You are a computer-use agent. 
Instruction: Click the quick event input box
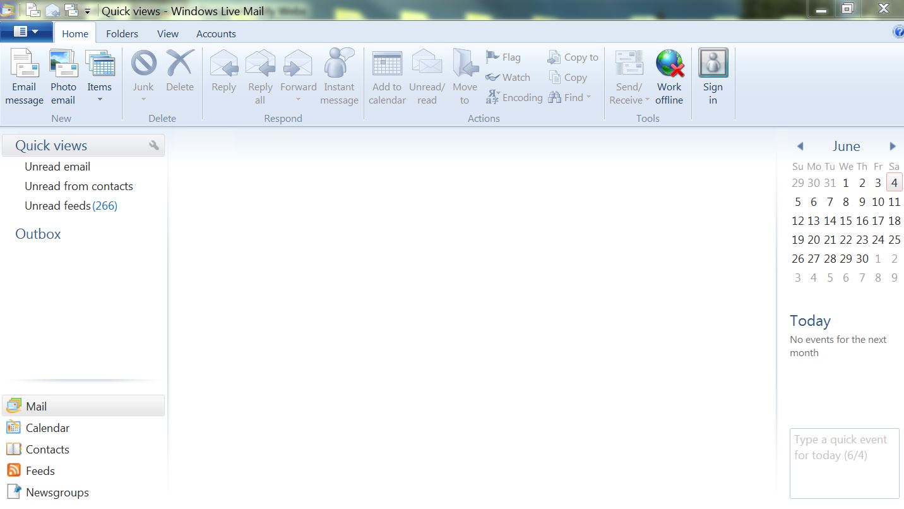pos(845,464)
